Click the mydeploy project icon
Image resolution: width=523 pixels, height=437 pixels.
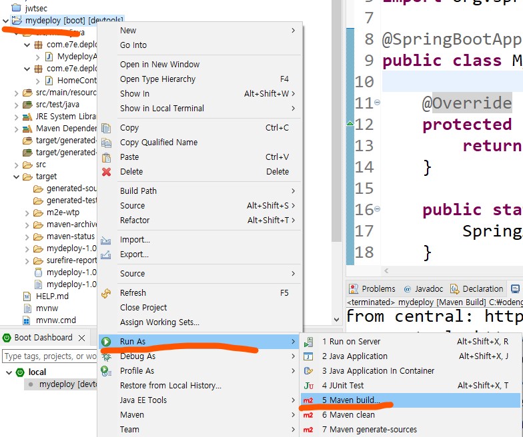17,20
